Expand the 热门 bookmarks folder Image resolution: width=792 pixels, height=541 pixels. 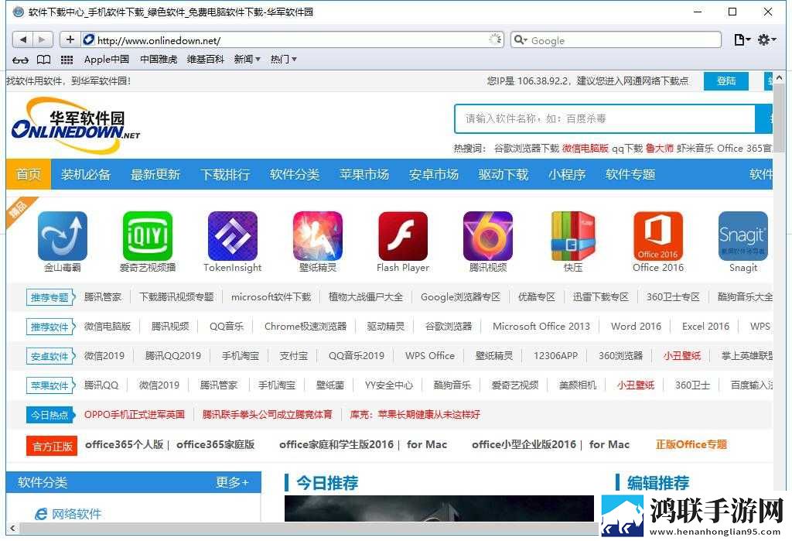[x=283, y=60]
